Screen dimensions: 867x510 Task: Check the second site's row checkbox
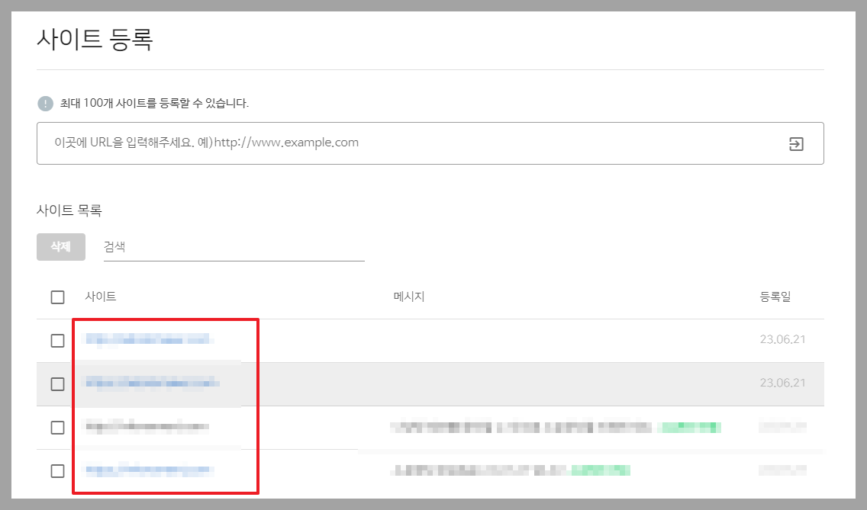pos(57,384)
